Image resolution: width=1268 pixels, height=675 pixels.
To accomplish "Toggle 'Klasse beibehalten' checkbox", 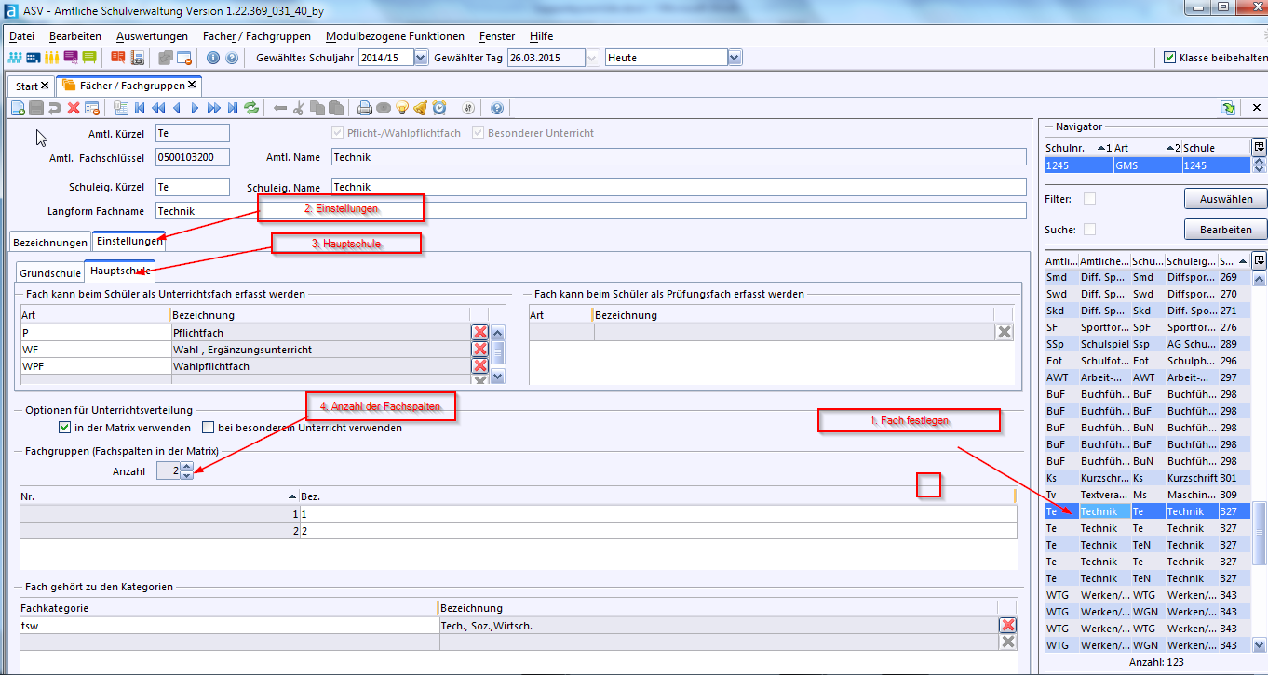I will [1170, 58].
